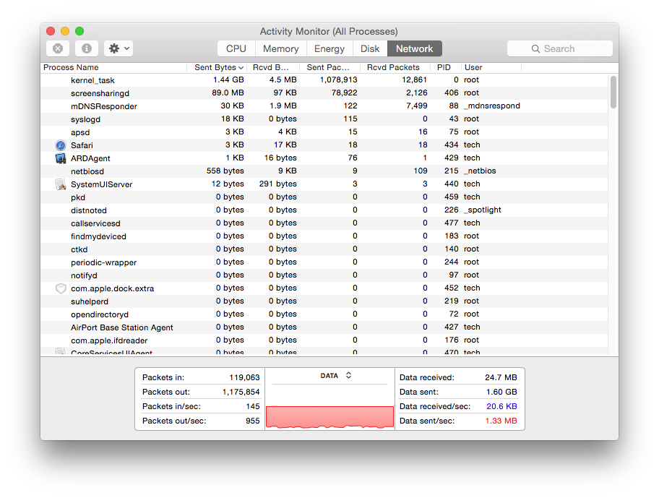Switch to the Disk tab
The height and width of the screenshot is (498, 659).
pyautogui.click(x=370, y=48)
